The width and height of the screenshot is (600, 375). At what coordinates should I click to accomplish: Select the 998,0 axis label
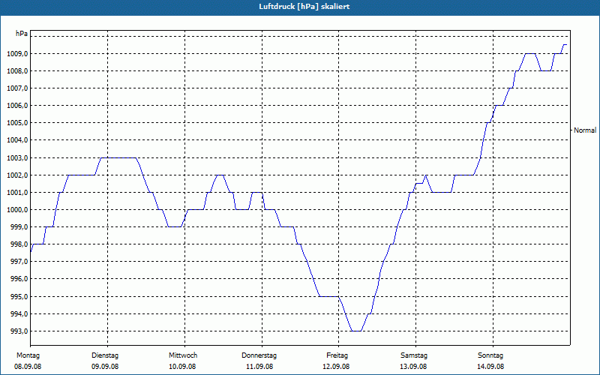coord(19,244)
